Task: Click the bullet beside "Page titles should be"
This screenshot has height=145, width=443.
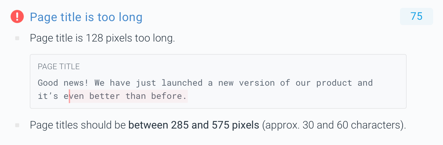Action: point(17,125)
